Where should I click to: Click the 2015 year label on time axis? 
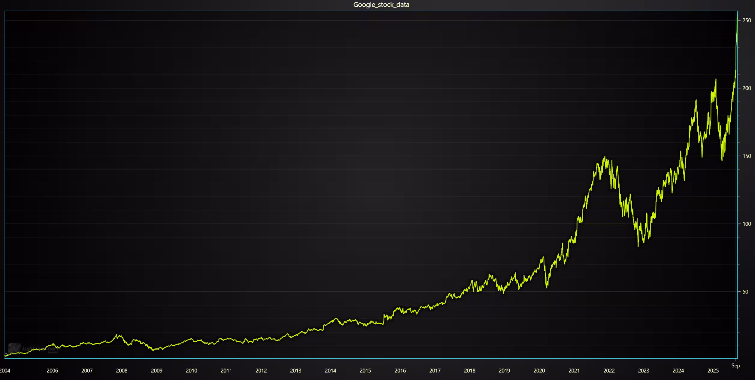click(365, 371)
